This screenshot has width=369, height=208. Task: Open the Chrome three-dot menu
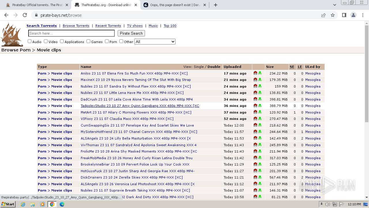point(363,15)
